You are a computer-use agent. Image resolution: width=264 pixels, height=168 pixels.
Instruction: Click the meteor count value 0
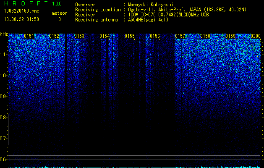tap(60, 19)
